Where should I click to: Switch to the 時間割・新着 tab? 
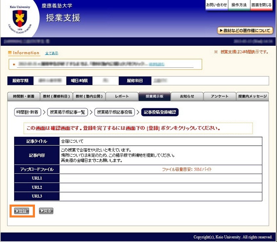pos(24,96)
